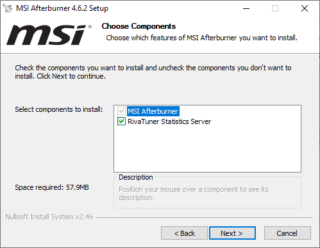Click the disabled maximize button
The width and height of the screenshot is (320, 248).
click(x=275, y=8)
